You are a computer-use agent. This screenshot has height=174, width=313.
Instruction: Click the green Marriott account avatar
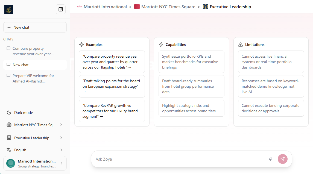(11, 163)
